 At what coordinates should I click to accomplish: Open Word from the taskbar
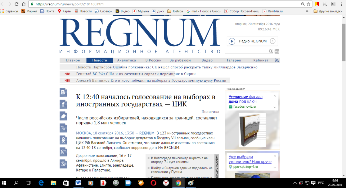tap(78, 183)
